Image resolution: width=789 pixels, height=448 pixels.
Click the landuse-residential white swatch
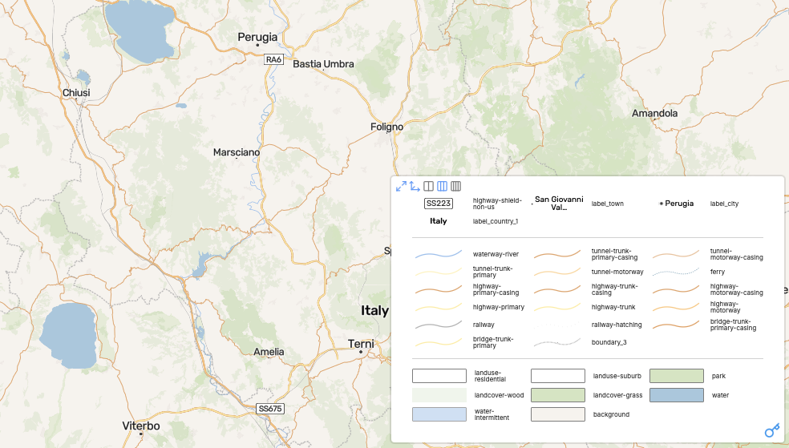[x=439, y=376]
